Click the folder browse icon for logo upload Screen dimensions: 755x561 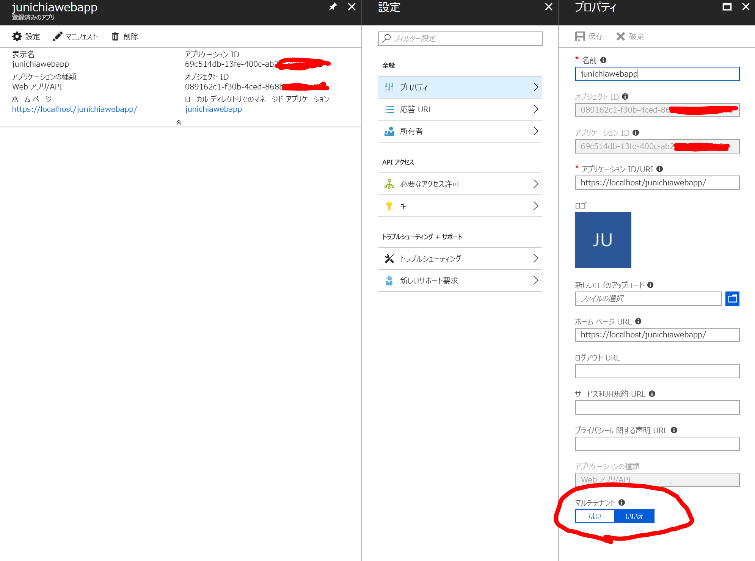point(732,299)
